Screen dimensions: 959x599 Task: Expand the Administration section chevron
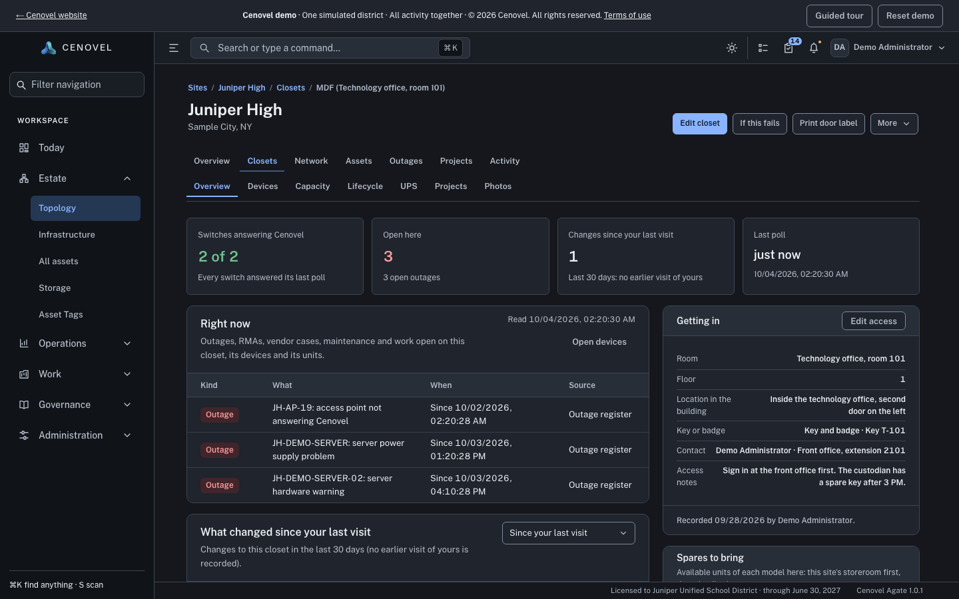[127, 435]
